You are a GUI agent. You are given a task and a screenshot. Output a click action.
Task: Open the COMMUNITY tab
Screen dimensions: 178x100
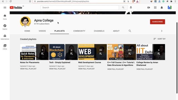[79, 31]
